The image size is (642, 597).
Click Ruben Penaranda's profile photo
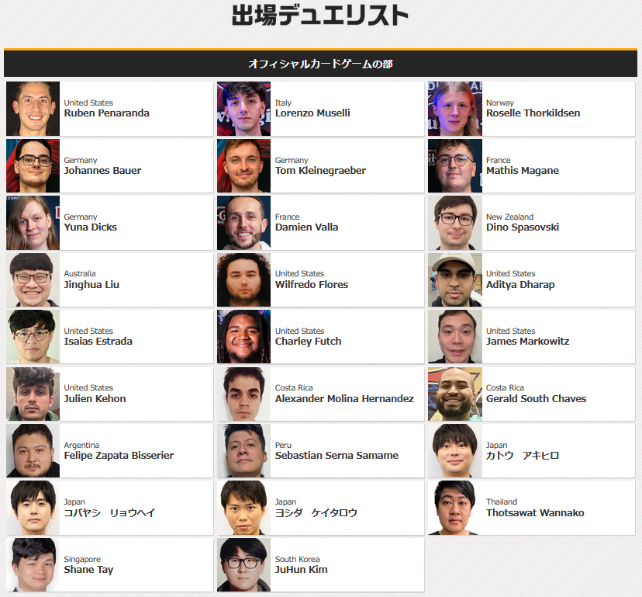[33, 109]
